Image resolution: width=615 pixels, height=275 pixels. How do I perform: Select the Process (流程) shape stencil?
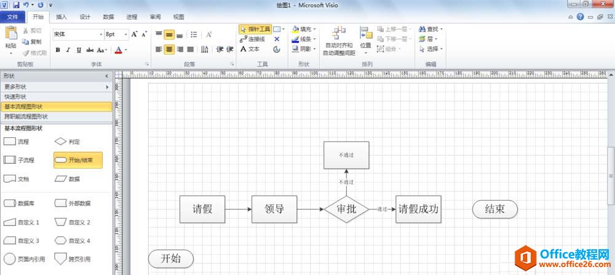pos(16,141)
